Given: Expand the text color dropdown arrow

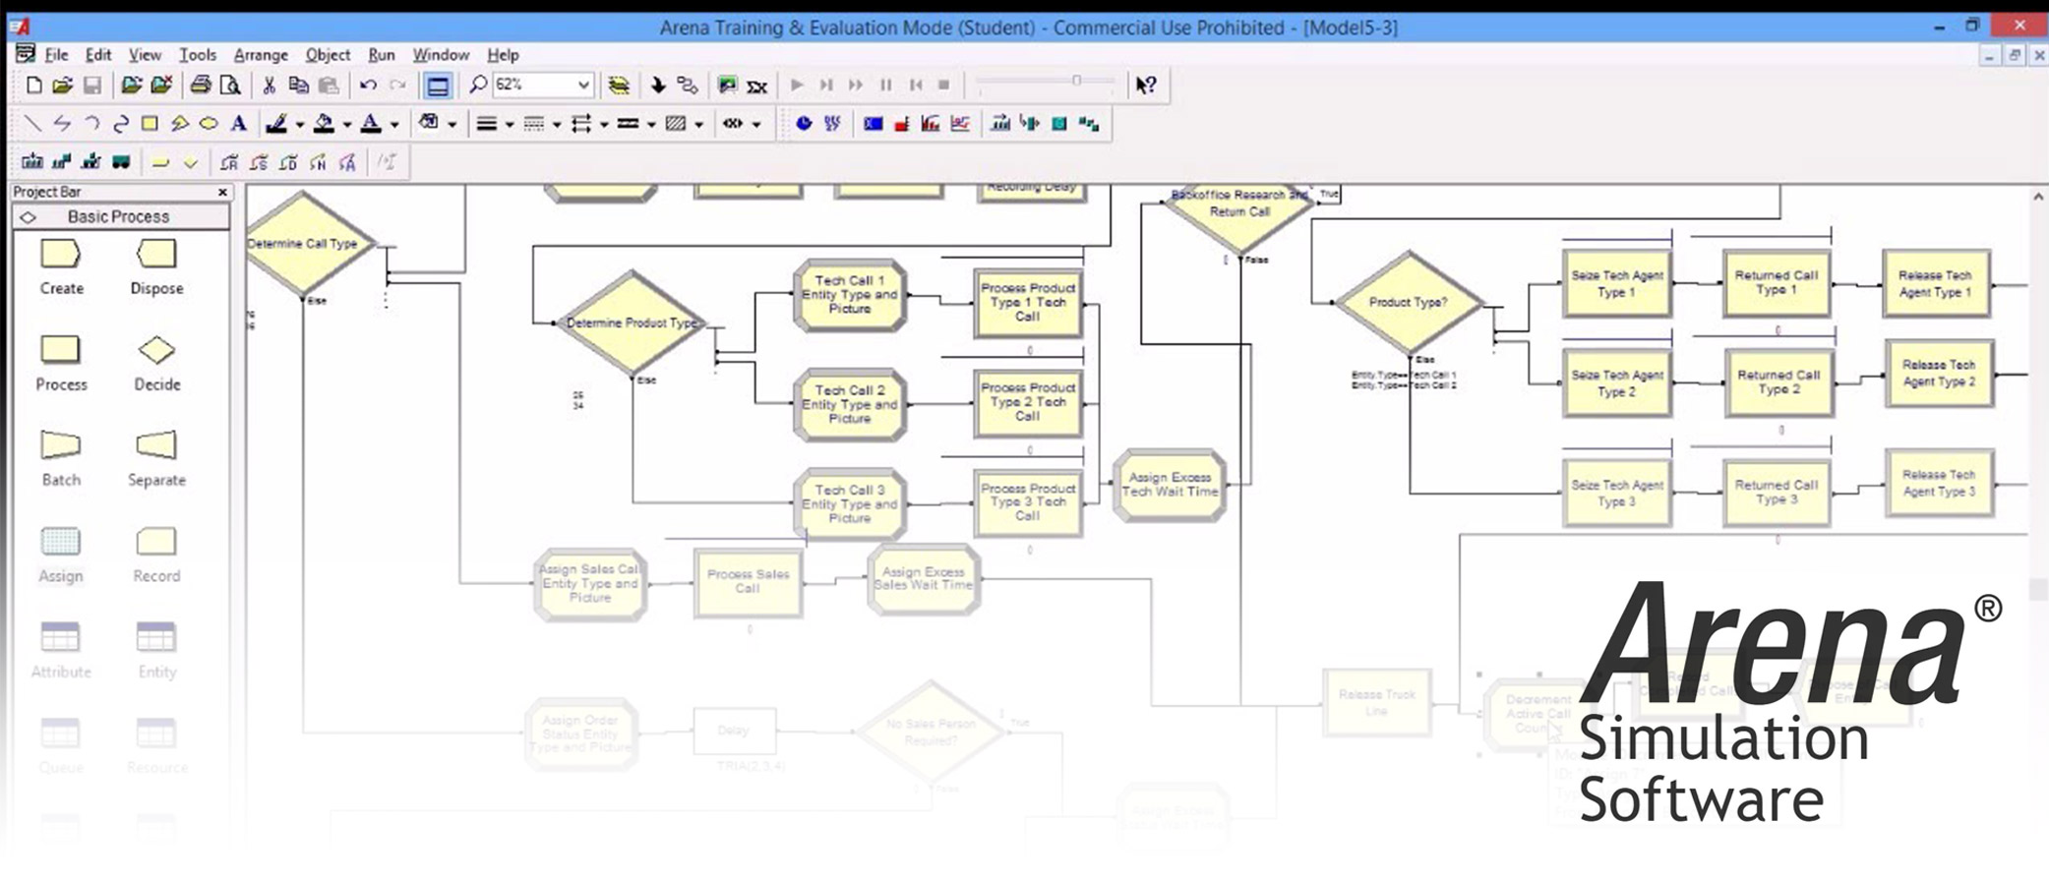Looking at the screenshot, I should click(394, 125).
